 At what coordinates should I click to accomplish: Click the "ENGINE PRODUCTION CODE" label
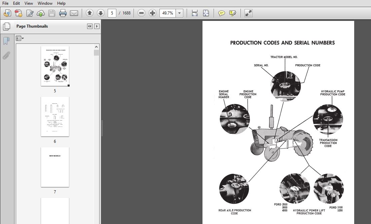tap(248, 94)
